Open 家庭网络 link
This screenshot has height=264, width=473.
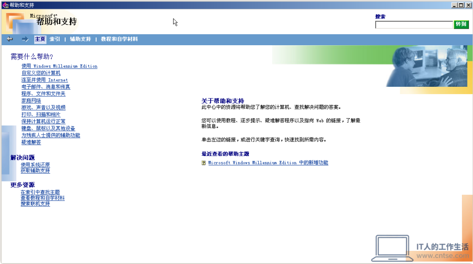[31, 101]
